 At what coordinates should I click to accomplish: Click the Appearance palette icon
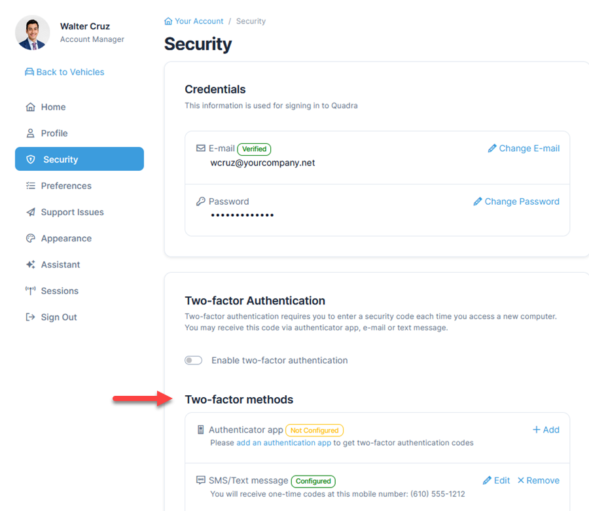[x=30, y=238]
